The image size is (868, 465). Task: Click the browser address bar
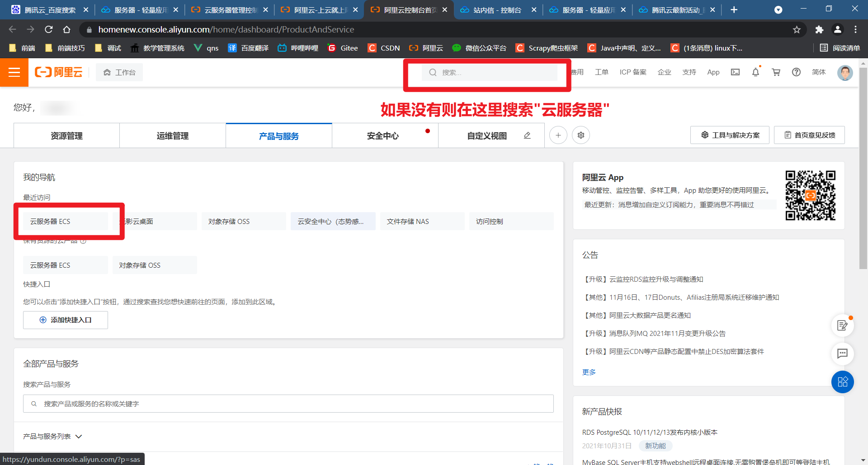click(443, 30)
